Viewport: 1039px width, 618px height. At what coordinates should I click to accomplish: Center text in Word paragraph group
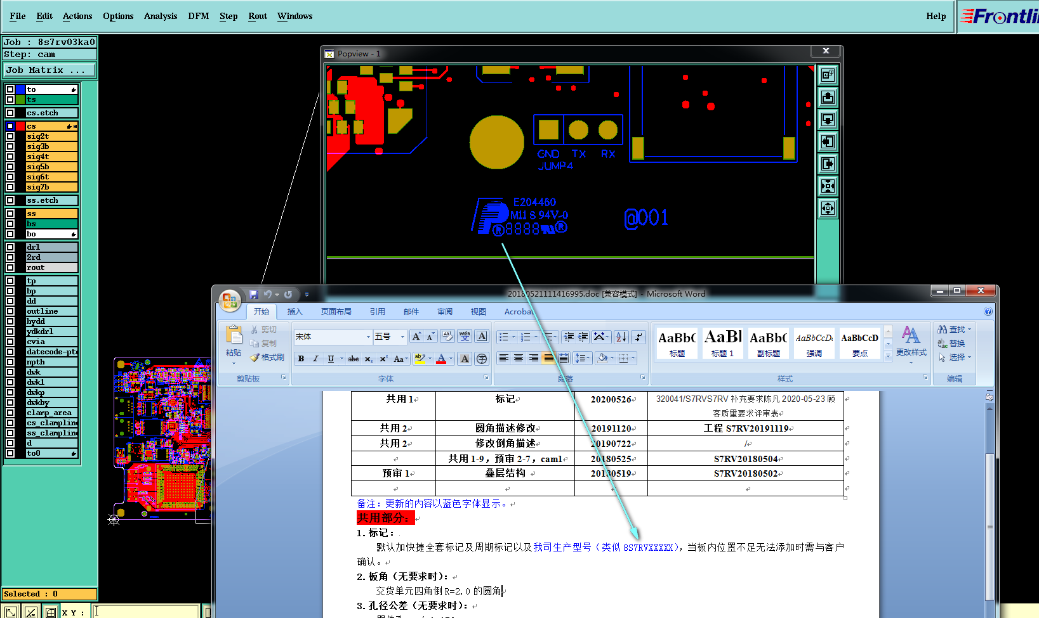[x=519, y=358]
